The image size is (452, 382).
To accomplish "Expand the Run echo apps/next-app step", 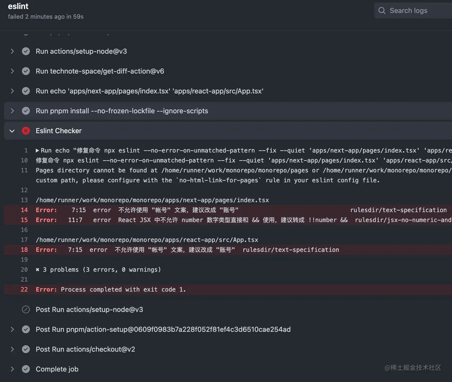I will (12, 91).
